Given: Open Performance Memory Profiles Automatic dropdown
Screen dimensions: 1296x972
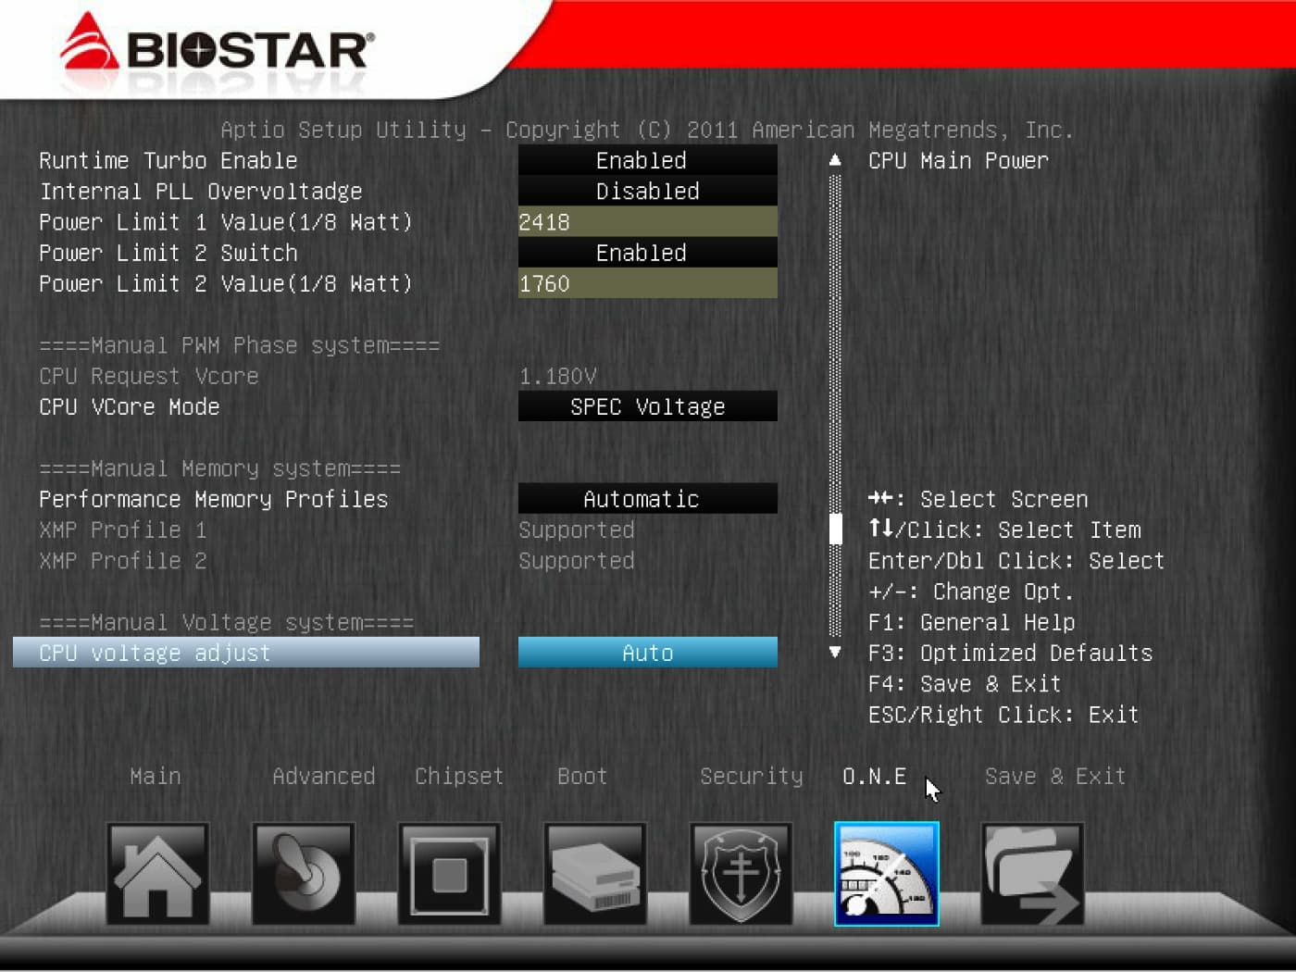Looking at the screenshot, I should pos(648,499).
